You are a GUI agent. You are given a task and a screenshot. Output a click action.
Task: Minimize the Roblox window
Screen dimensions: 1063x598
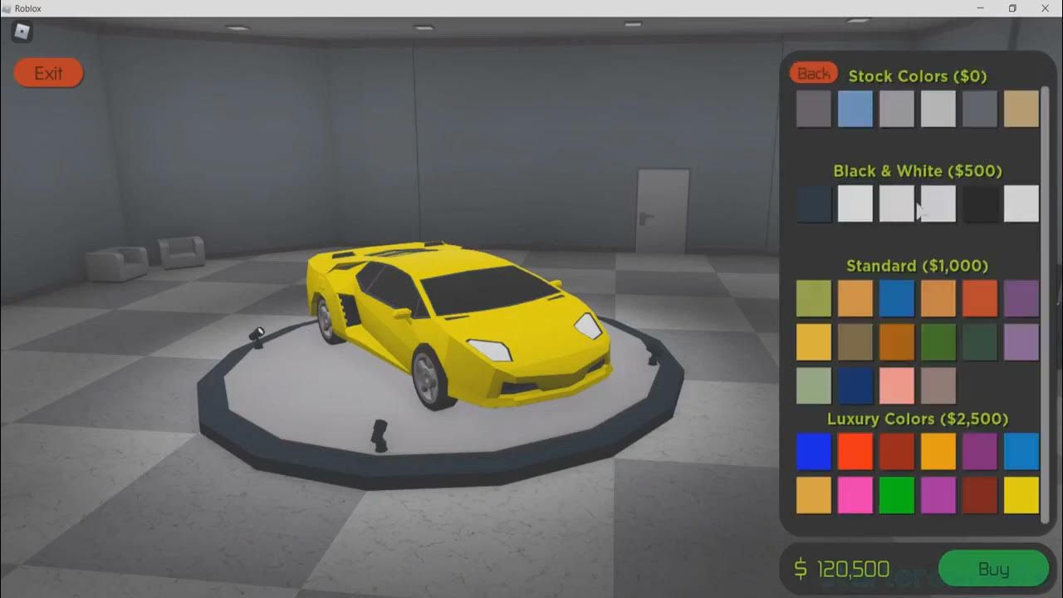pyautogui.click(x=979, y=8)
